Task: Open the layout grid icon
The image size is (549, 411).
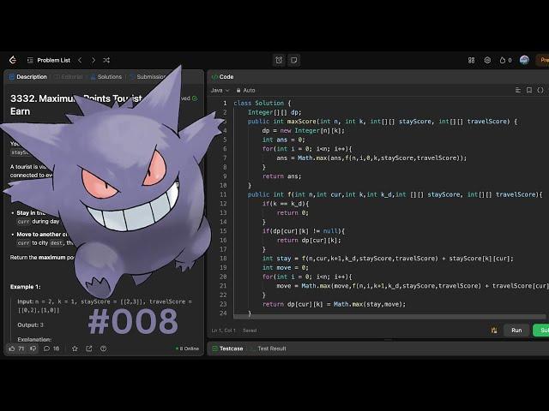Action: (x=471, y=60)
